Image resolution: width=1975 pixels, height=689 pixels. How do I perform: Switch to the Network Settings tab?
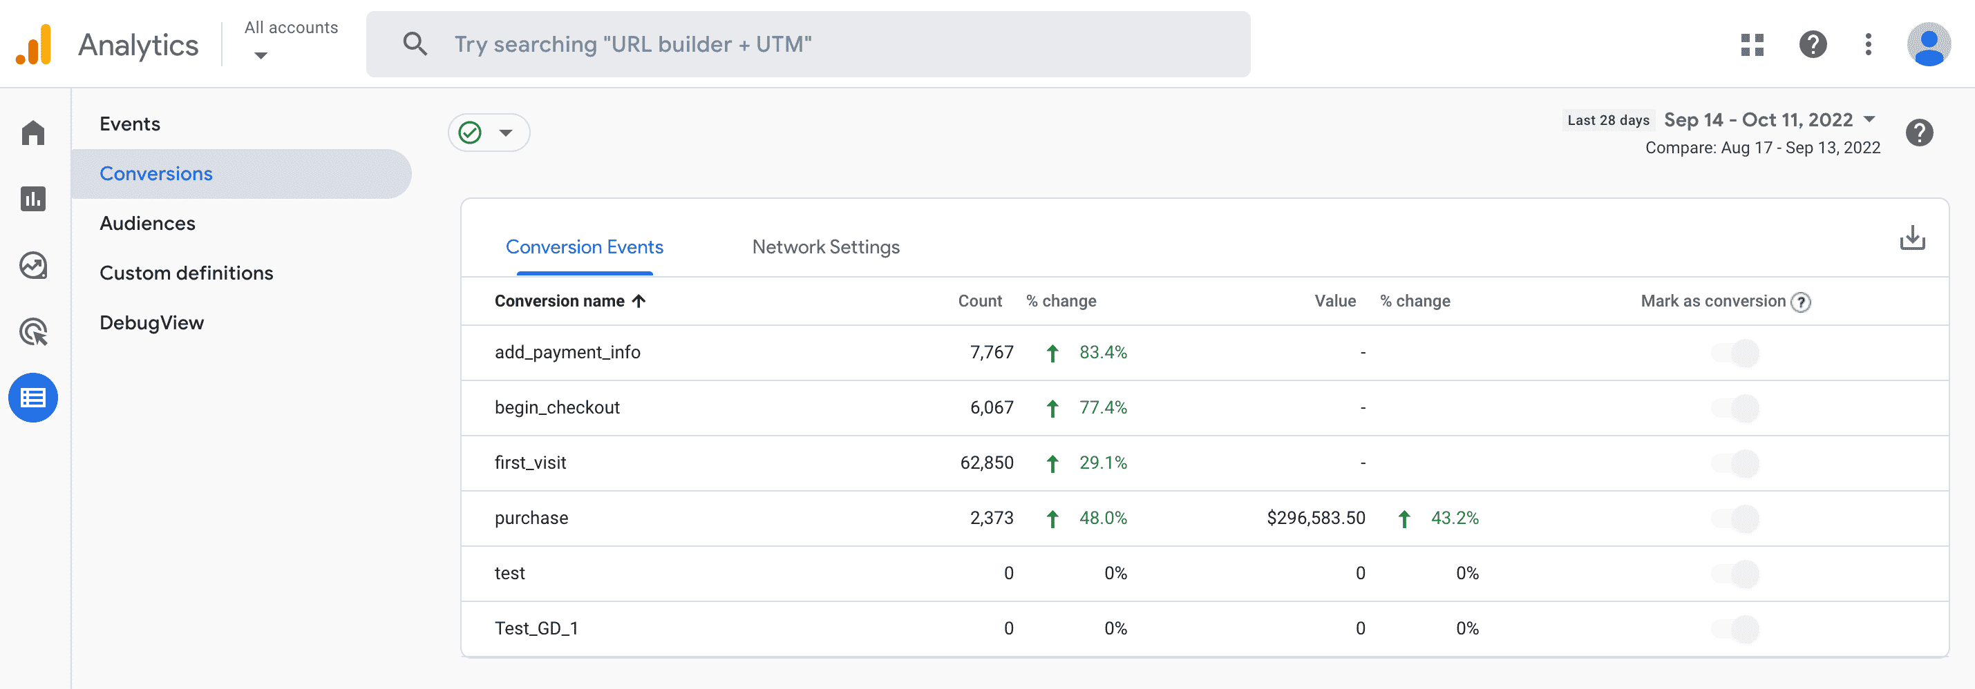point(825,246)
